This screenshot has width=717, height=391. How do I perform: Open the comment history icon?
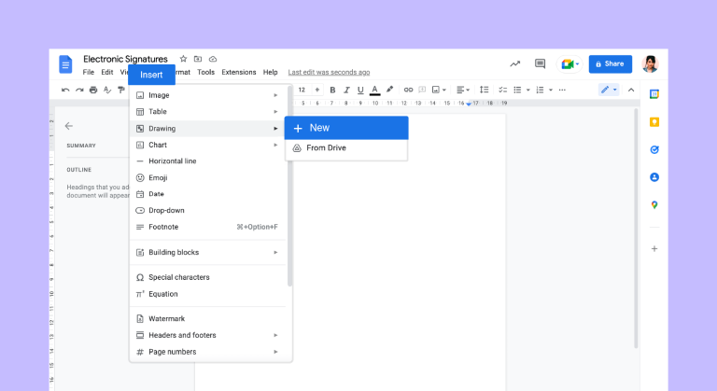pyautogui.click(x=540, y=63)
